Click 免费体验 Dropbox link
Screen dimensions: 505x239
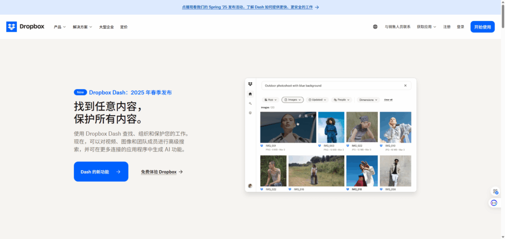(x=162, y=172)
